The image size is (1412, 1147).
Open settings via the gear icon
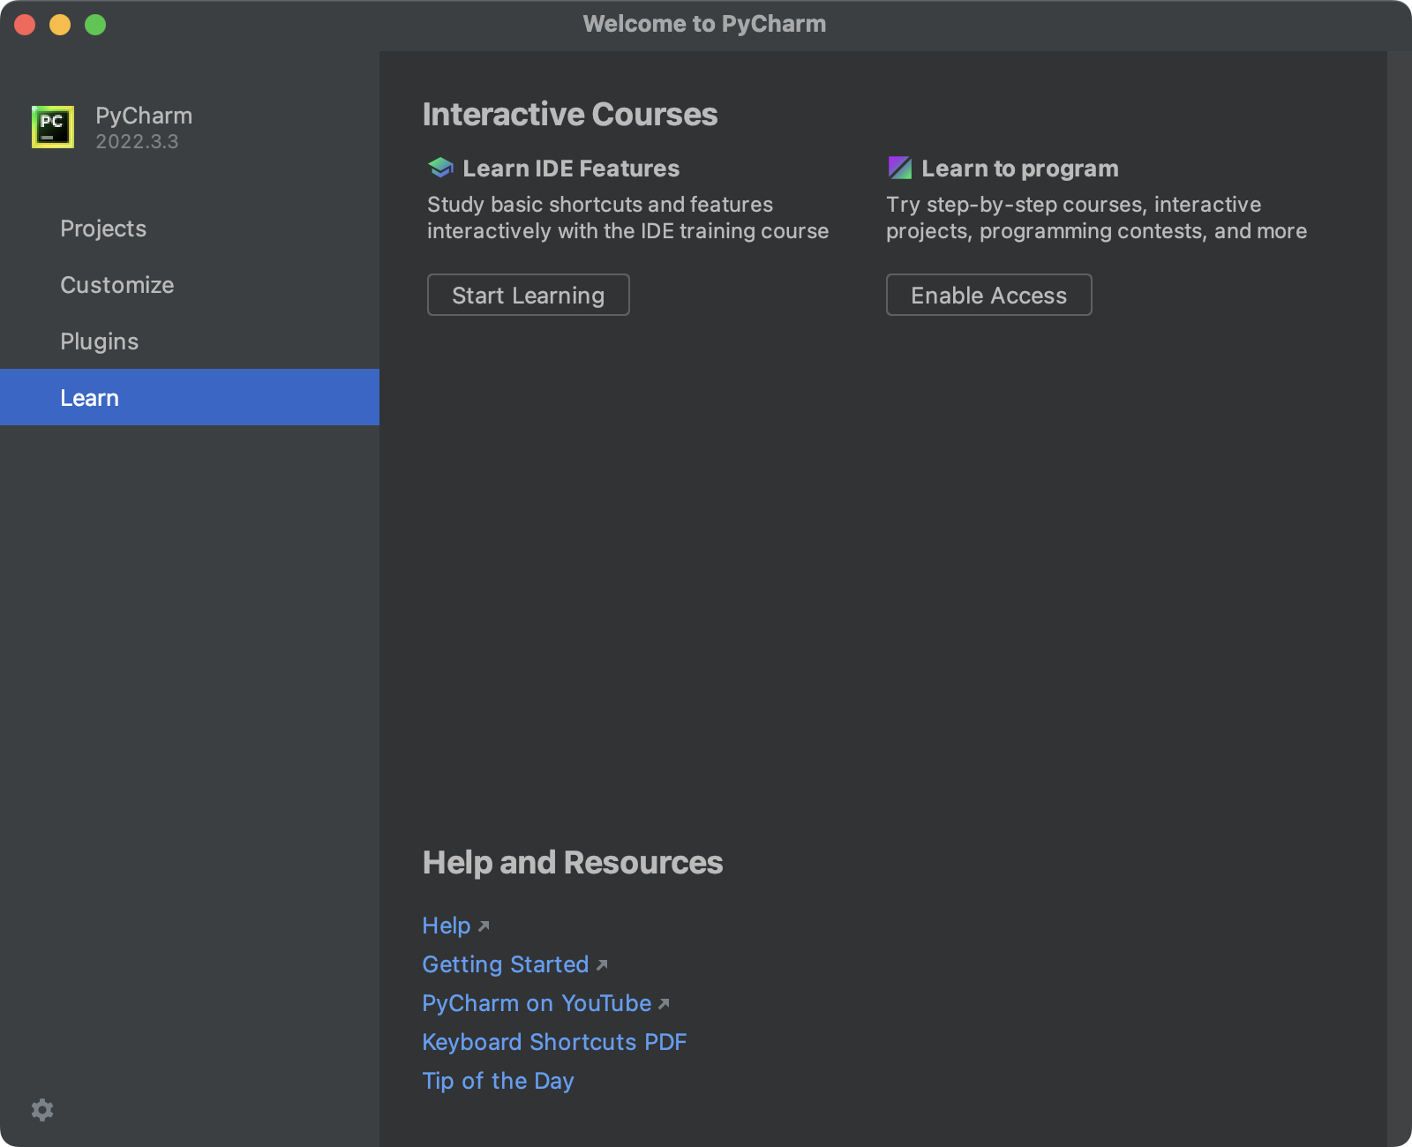[x=42, y=1110]
